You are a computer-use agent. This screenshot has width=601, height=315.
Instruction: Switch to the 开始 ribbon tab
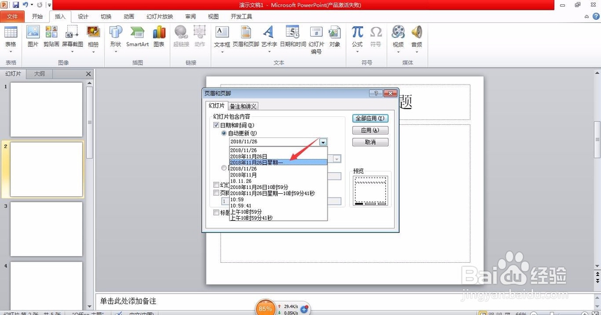(x=37, y=16)
